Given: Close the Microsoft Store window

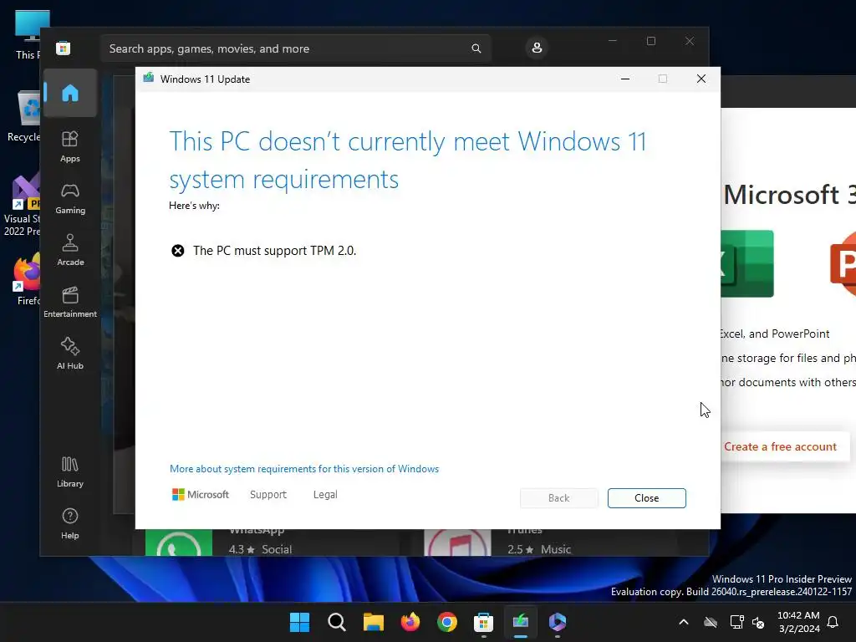Looking at the screenshot, I should click(690, 41).
